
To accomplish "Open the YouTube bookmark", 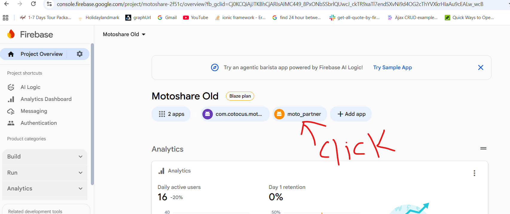I will point(196,18).
